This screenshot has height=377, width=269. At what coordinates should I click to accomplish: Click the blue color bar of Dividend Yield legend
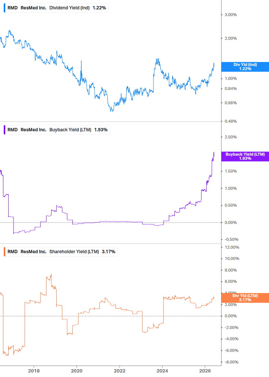[x=5, y=8]
